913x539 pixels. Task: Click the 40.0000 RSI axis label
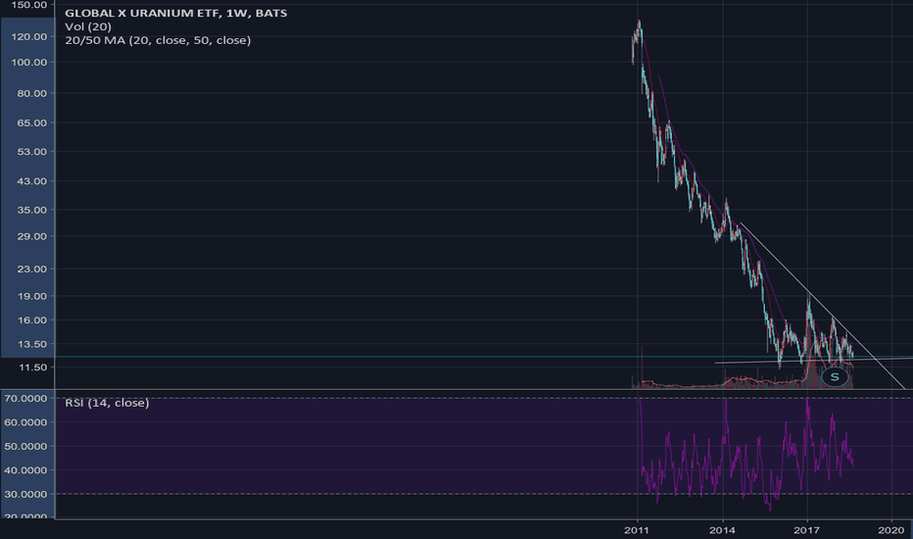[25, 470]
